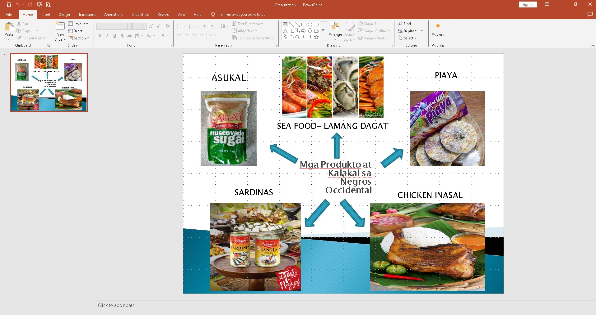
Task: Click Decrease Font Size icon
Action: [158, 26]
